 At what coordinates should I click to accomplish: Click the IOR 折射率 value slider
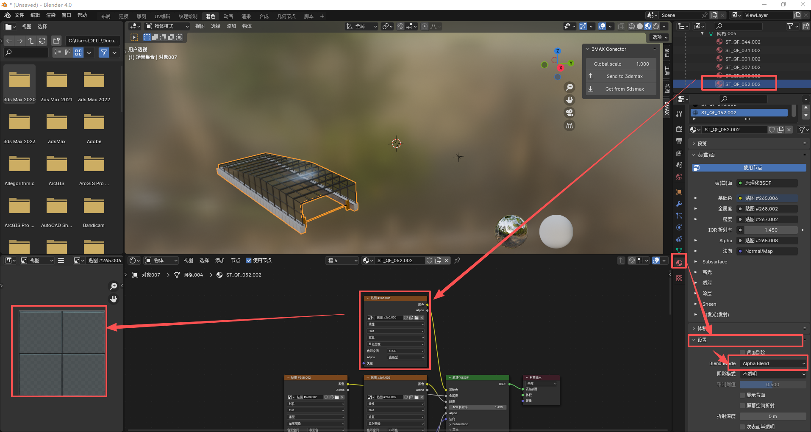771,230
